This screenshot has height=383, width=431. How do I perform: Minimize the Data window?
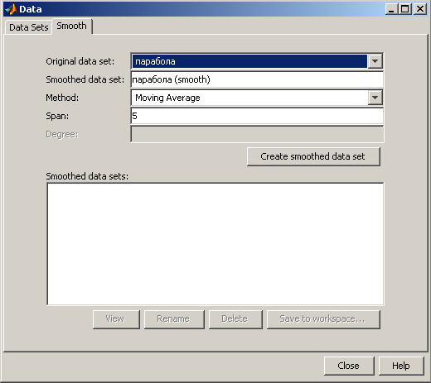pyautogui.click(x=391, y=9)
